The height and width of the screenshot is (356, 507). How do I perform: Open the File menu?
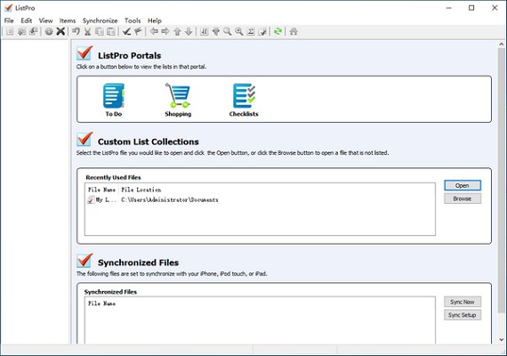pyautogui.click(x=9, y=20)
